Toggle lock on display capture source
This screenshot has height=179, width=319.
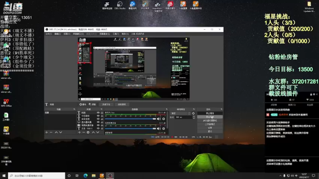coord(102,122)
